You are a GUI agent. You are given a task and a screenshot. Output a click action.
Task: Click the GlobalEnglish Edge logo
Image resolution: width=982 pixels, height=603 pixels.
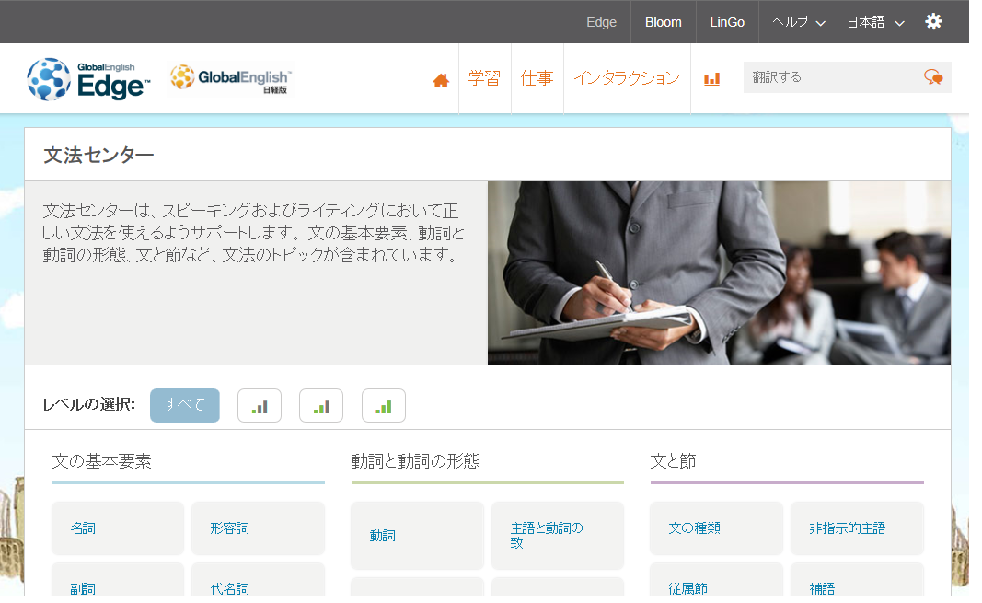pyautogui.click(x=88, y=79)
